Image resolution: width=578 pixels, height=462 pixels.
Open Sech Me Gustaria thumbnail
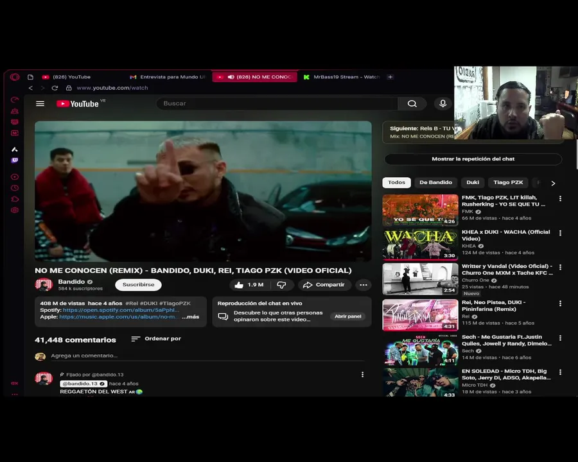420,349
